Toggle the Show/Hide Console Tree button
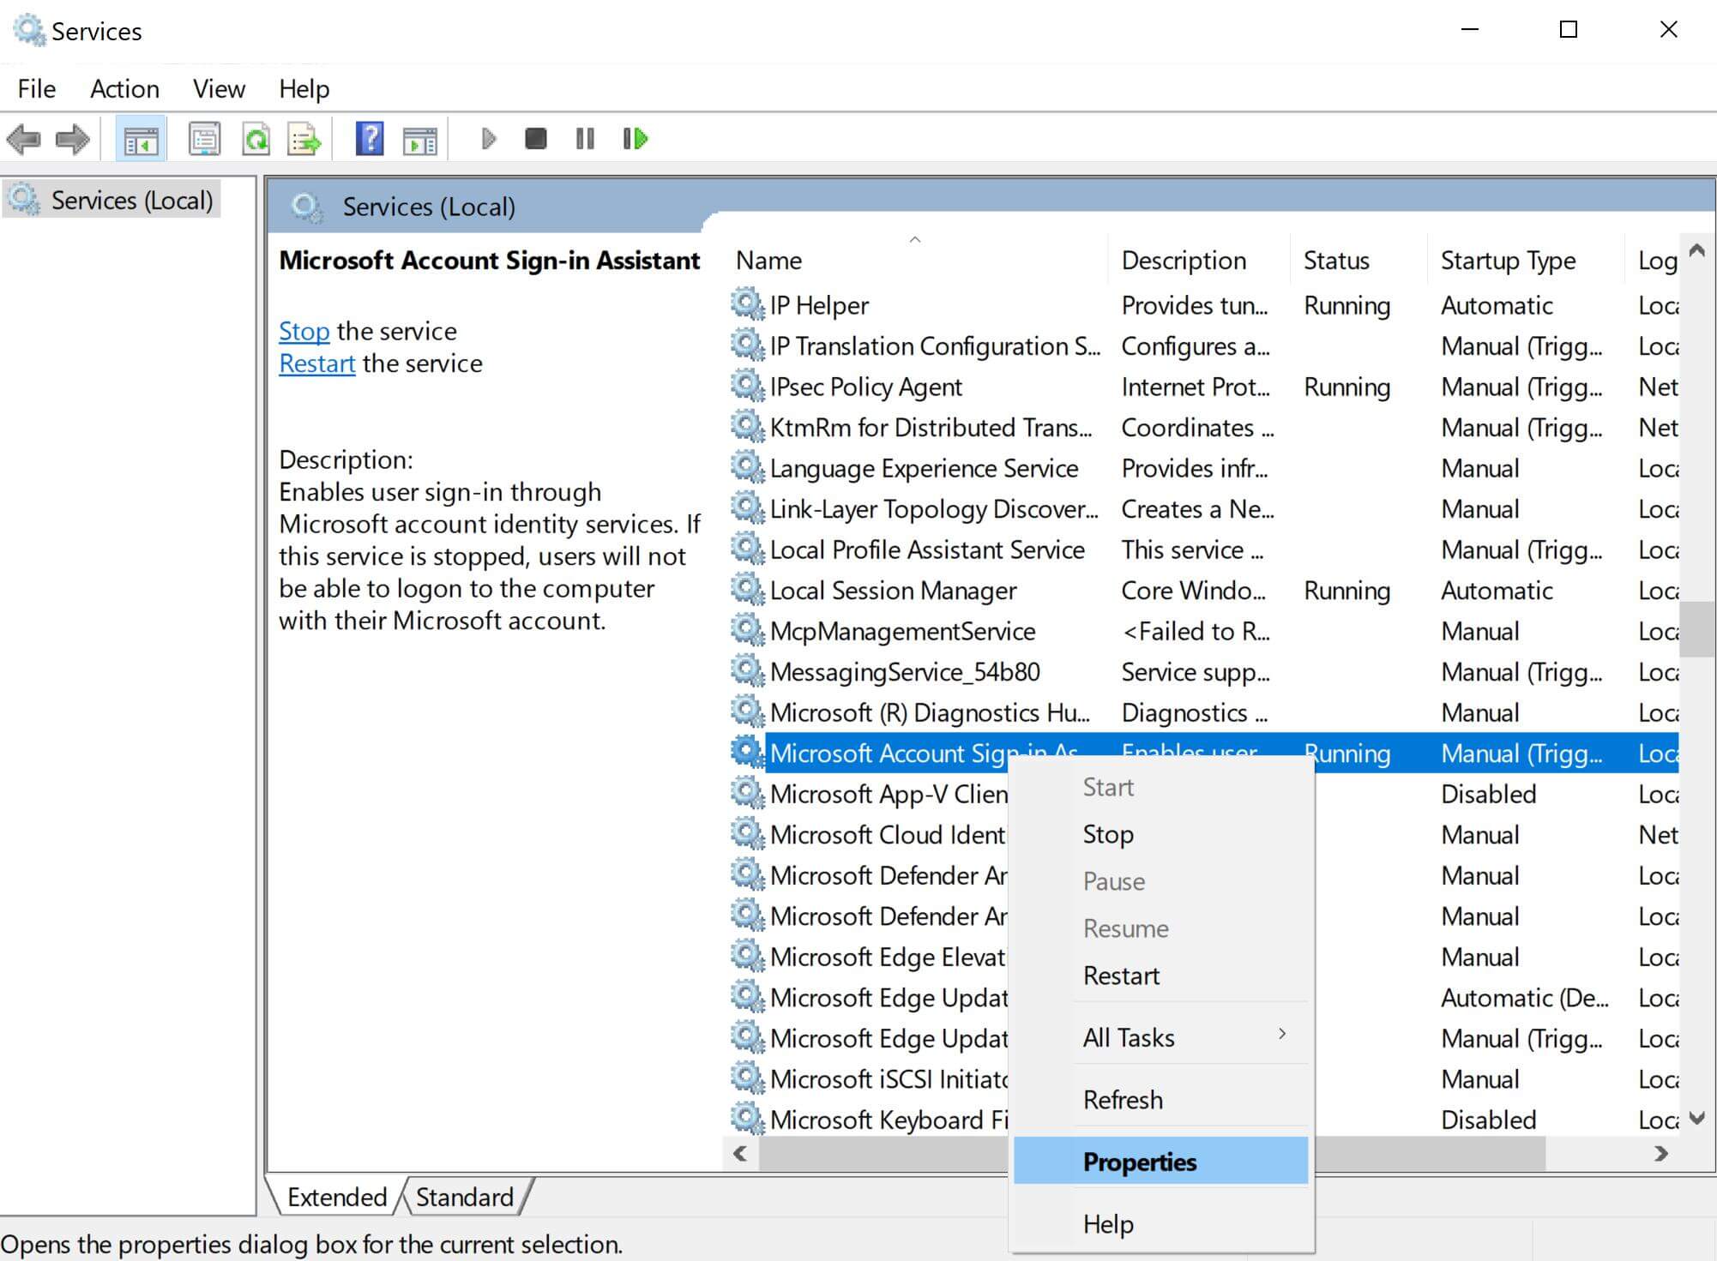 tap(142, 139)
